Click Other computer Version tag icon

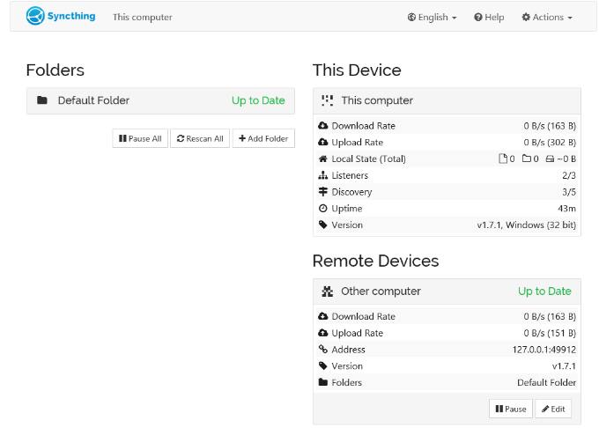coord(323,365)
